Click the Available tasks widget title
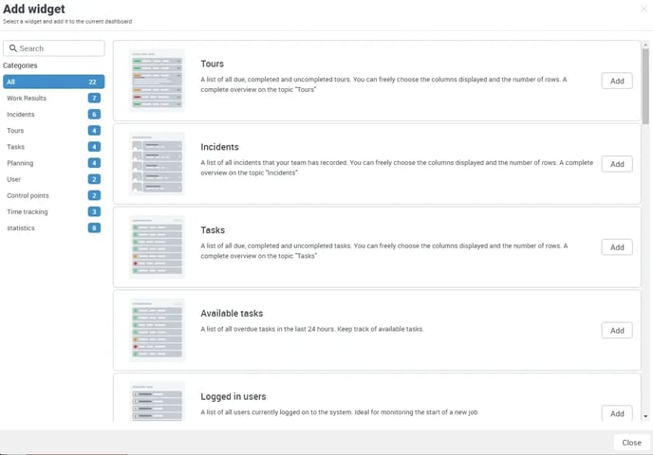Image resolution: width=653 pixels, height=455 pixels. point(232,313)
